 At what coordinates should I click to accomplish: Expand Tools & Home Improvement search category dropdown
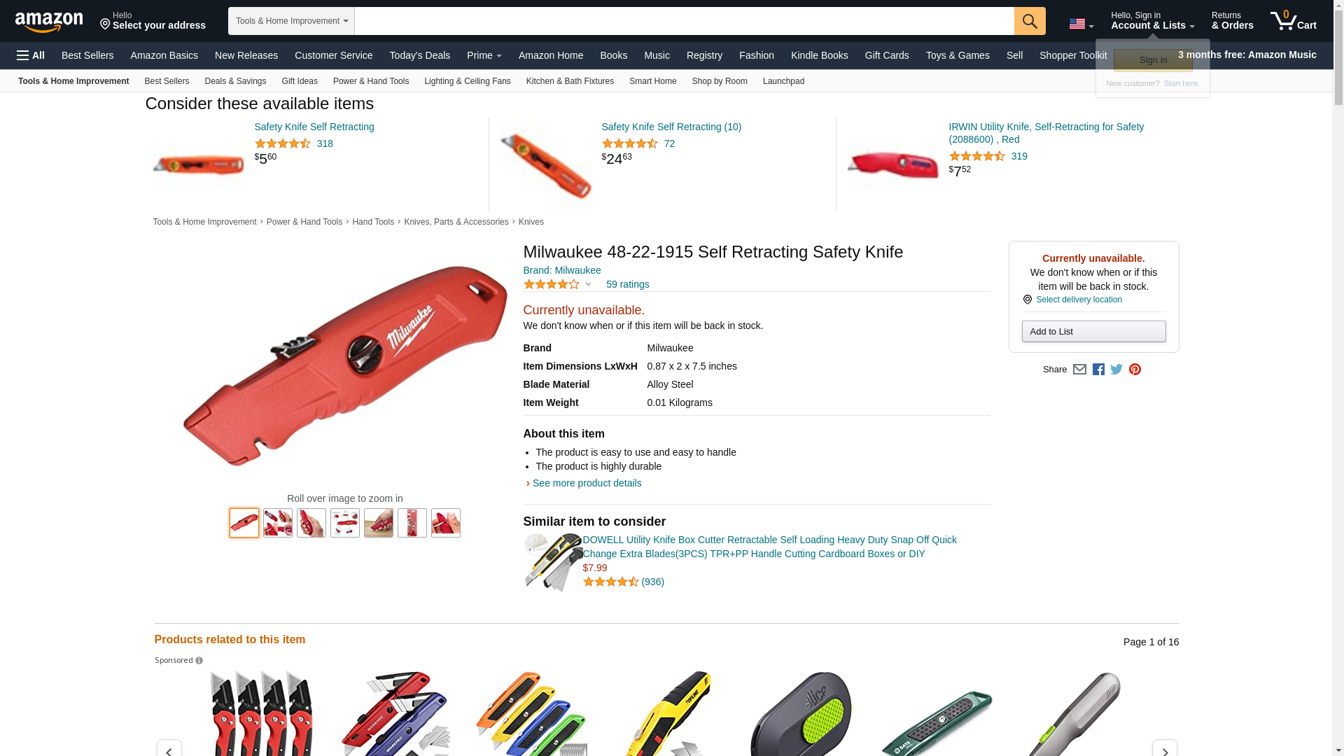291,21
